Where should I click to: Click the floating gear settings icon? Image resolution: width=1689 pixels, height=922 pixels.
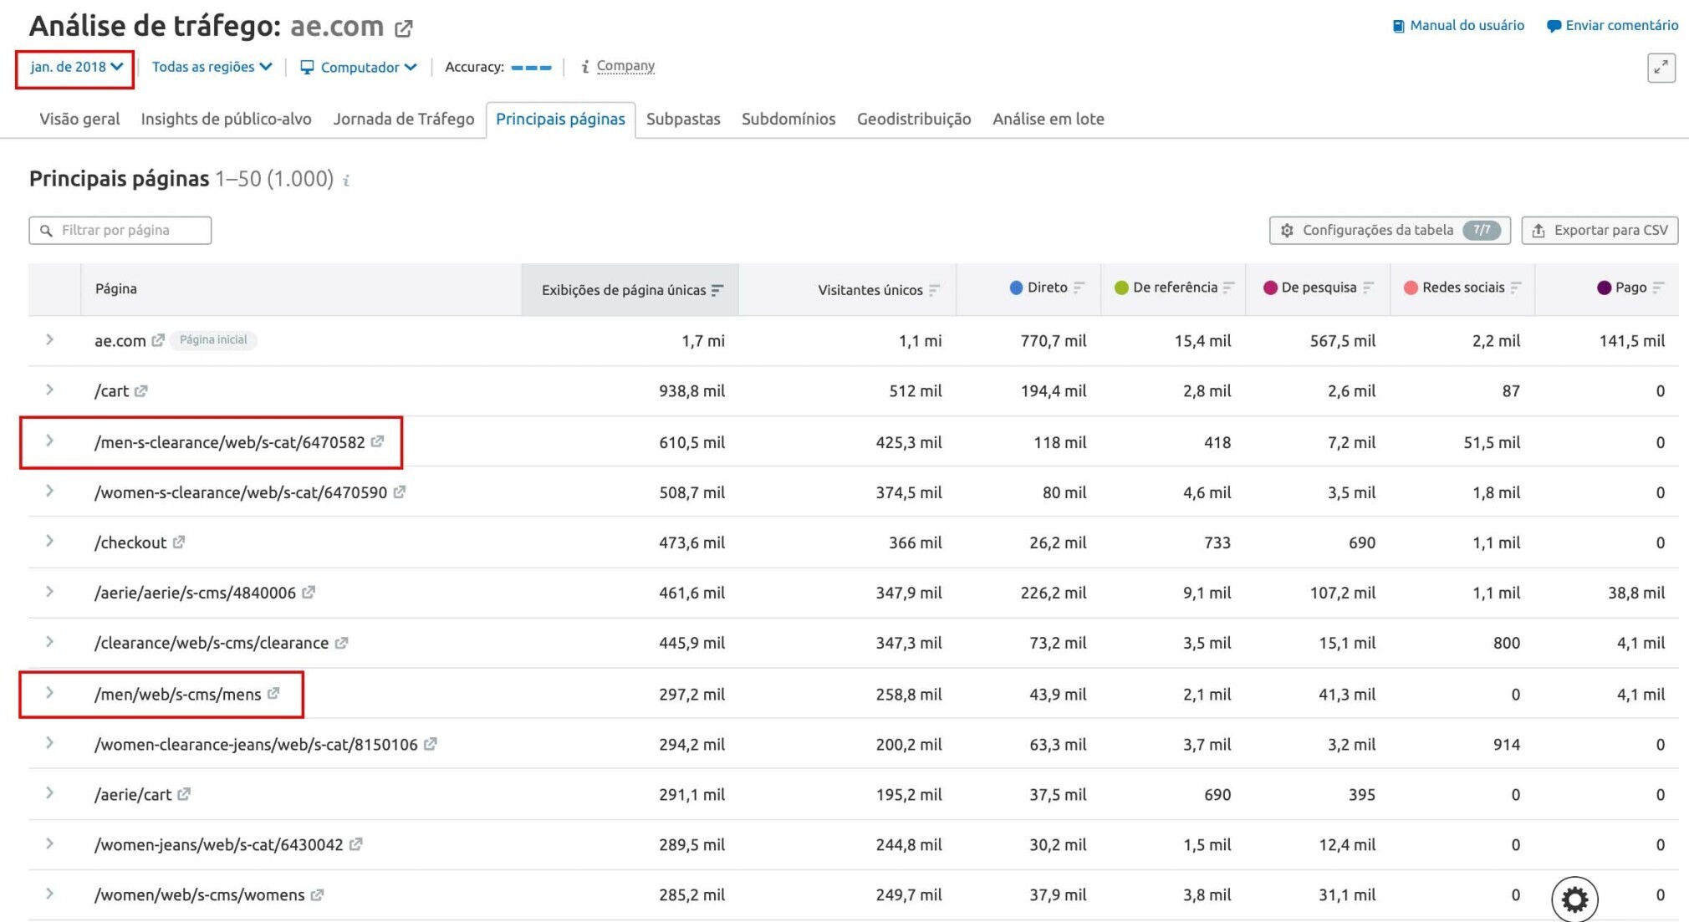[x=1574, y=899]
